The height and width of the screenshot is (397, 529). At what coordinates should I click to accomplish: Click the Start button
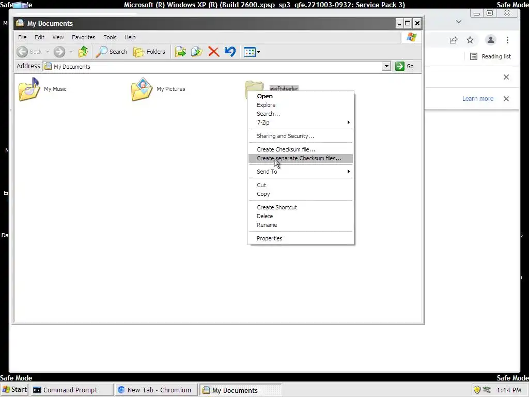(14, 390)
